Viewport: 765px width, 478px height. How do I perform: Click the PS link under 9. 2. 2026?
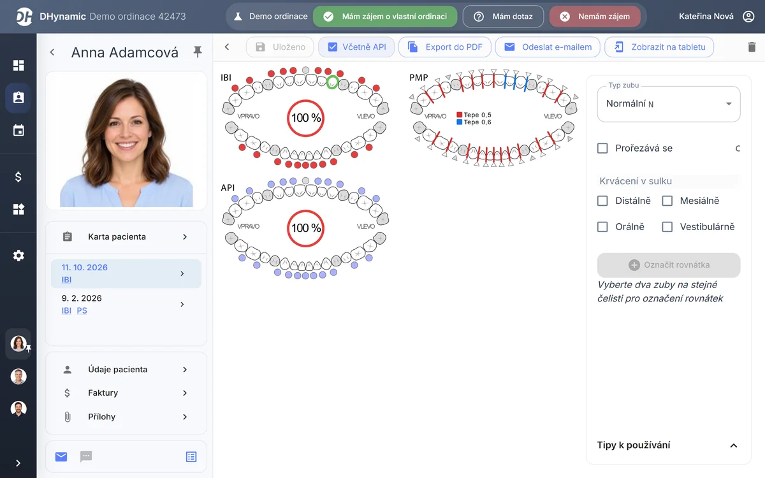[82, 311]
